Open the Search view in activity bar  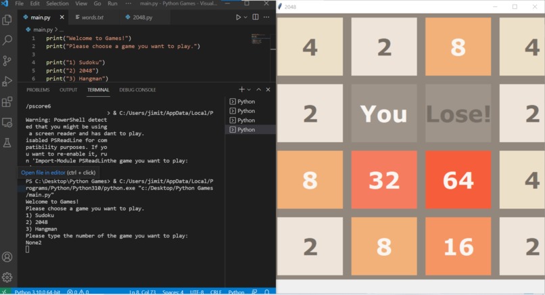pyautogui.click(x=7, y=40)
